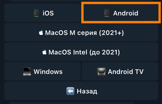Click the Apple logo next to MacOS Intel
Image resolution: width=162 pixels, height=104 pixels.
pyautogui.click(x=44, y=52)
